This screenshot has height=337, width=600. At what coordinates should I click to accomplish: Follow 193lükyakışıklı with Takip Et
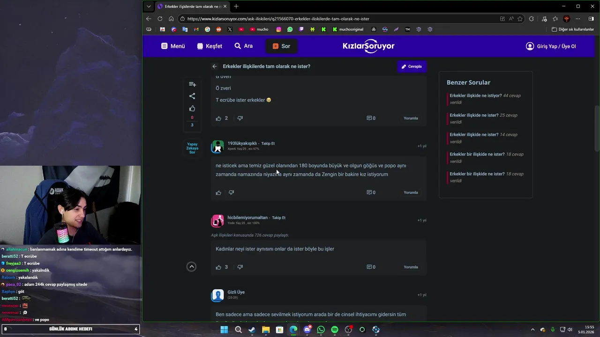(x=268, y=143)
